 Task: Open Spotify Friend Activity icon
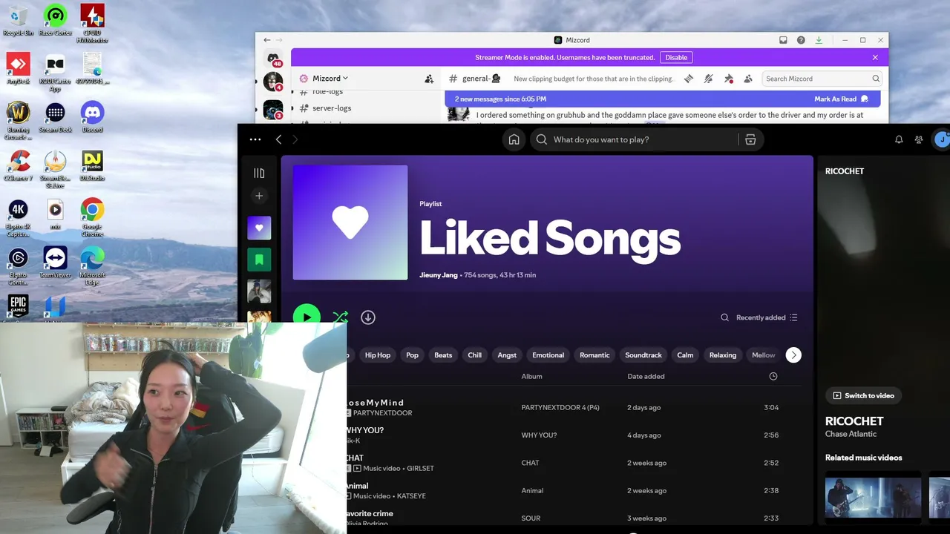pos(919,139)
